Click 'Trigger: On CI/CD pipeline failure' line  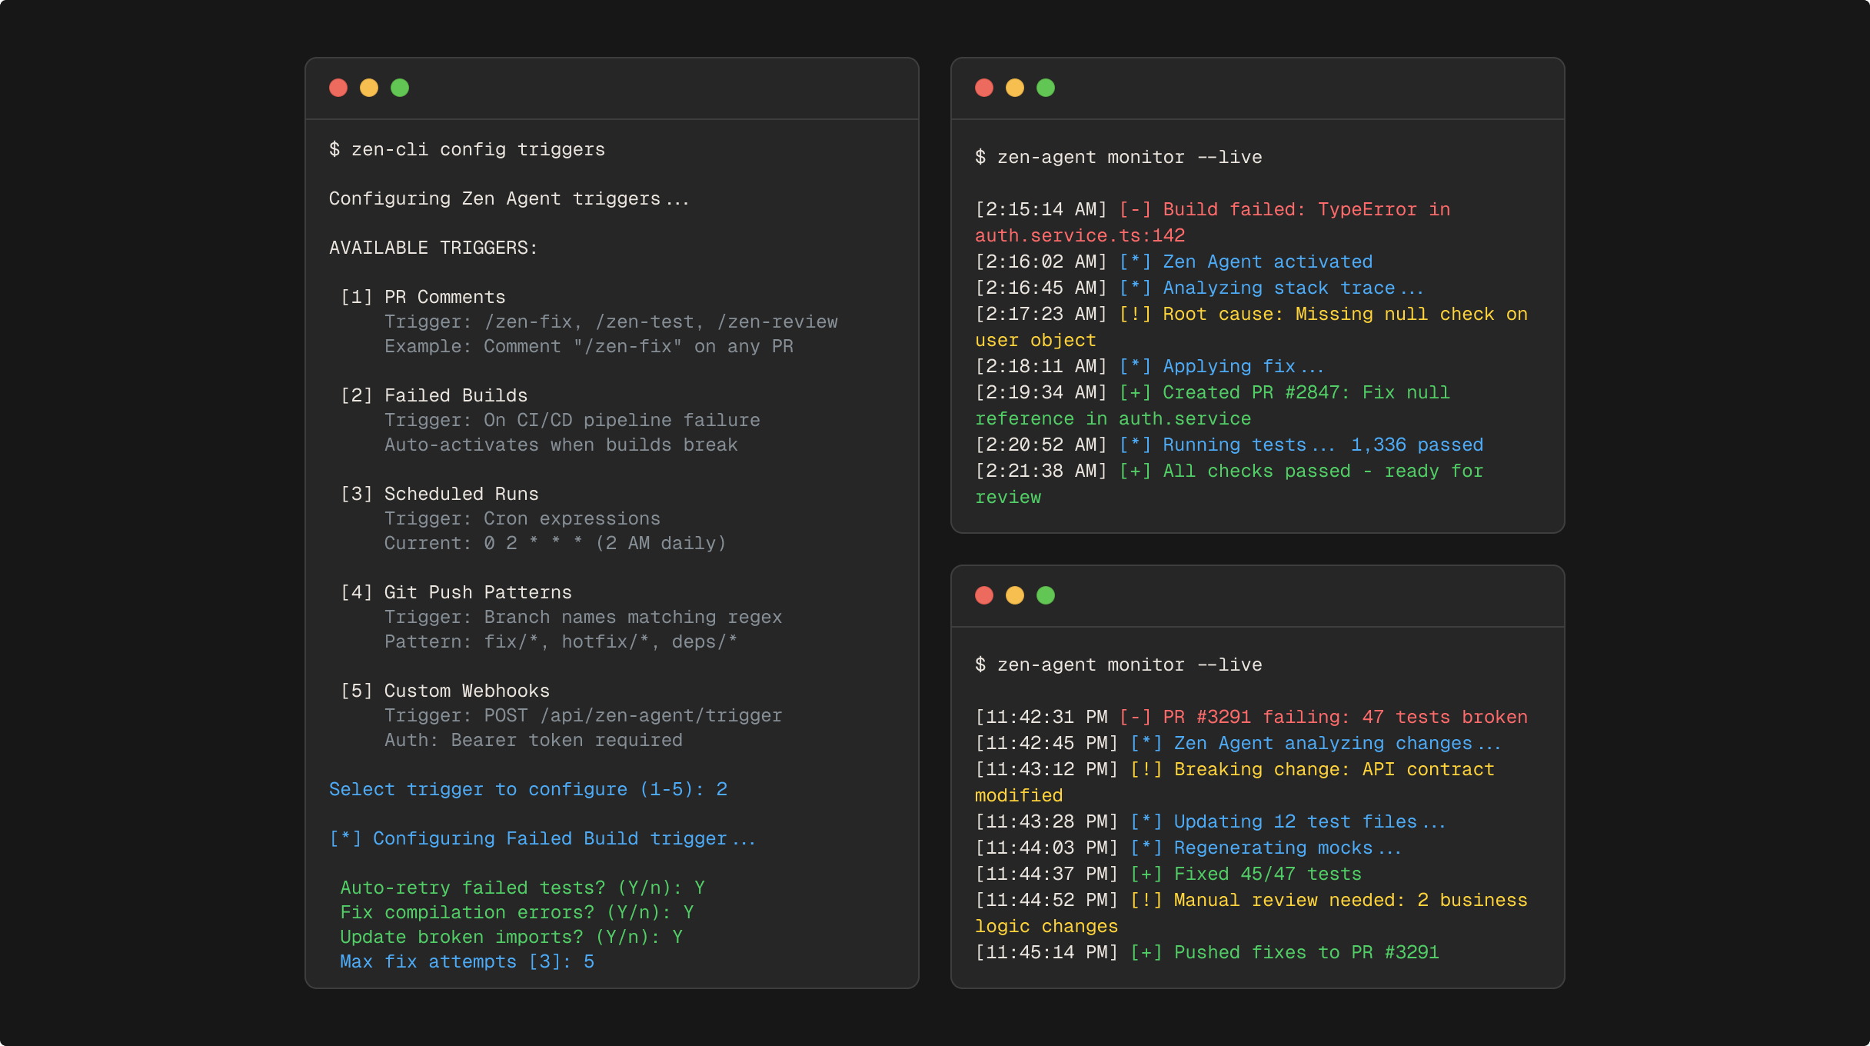[x=572, y=420]
